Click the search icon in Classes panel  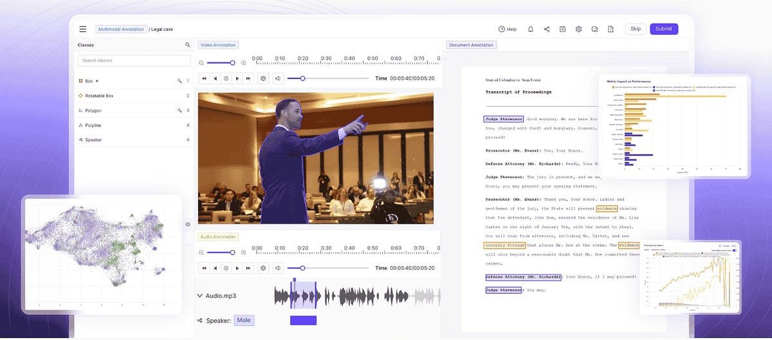188,45
